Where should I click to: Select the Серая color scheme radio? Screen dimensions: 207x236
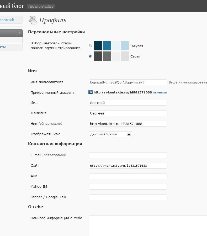pyautogui.click(x=90, y=56)
